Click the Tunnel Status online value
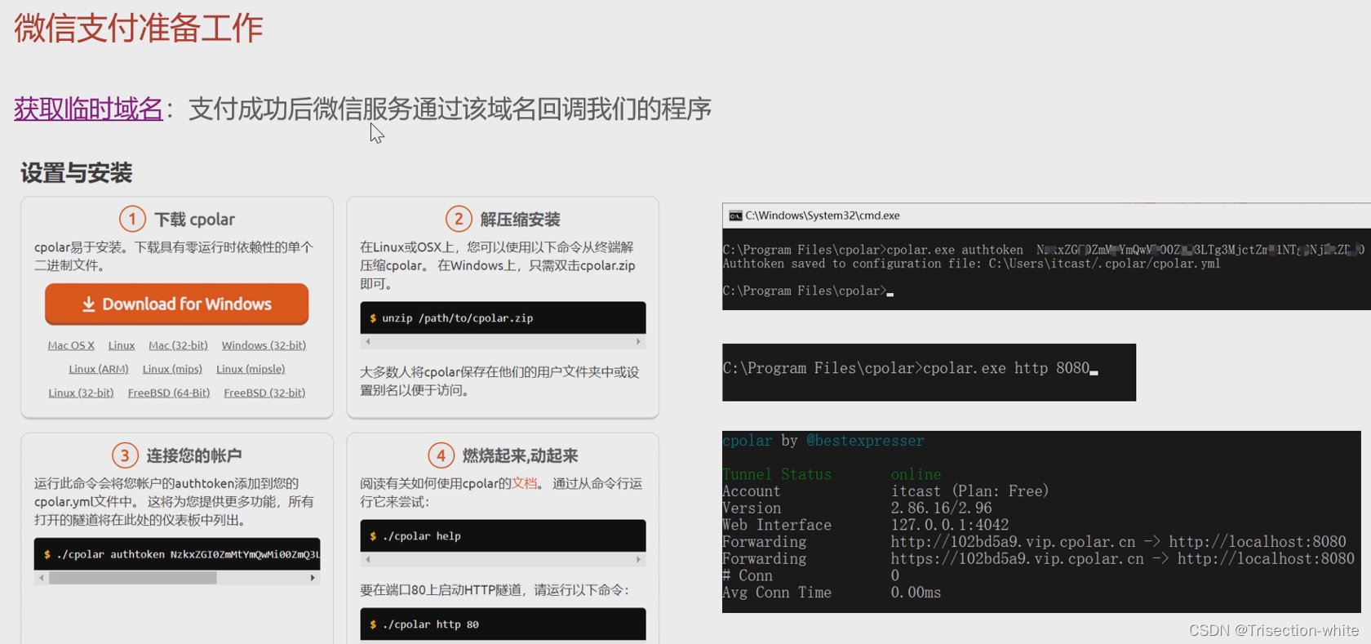The image size is (1371, 644). [x=916, y=474]
